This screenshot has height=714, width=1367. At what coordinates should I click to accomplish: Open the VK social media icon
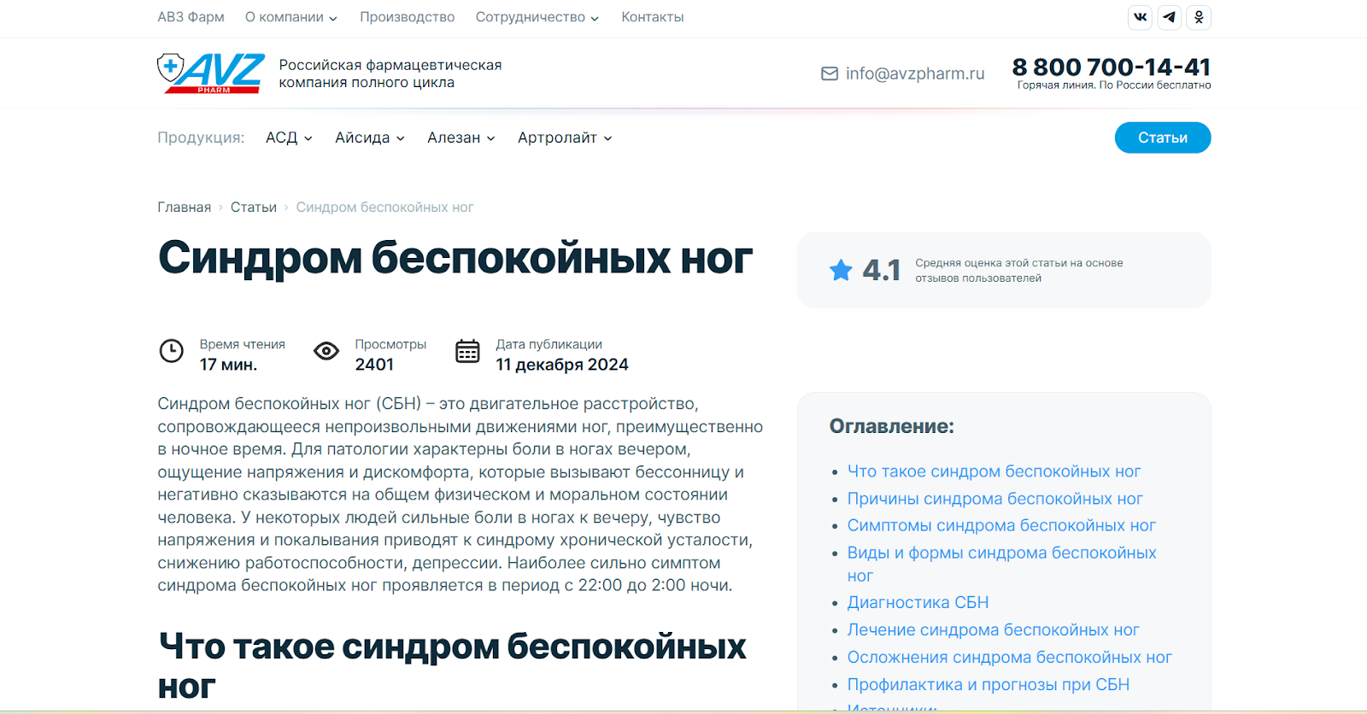(x=1140, y=17)
